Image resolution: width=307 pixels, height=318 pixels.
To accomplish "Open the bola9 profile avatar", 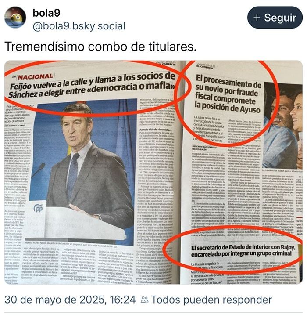I will tap(15, 18).
